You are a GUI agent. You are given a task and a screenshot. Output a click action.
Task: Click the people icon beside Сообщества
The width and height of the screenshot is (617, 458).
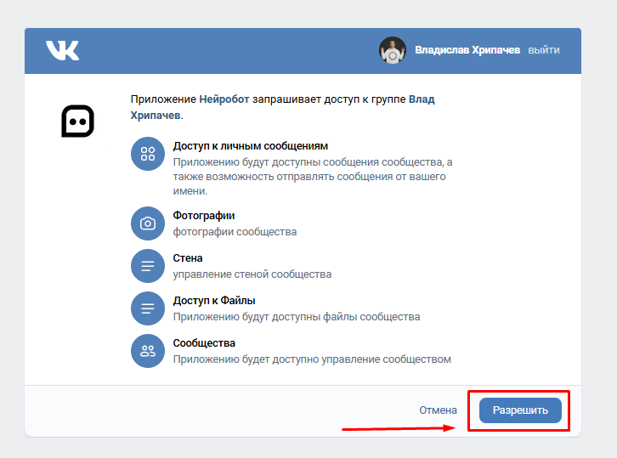(x=148, y=351)
